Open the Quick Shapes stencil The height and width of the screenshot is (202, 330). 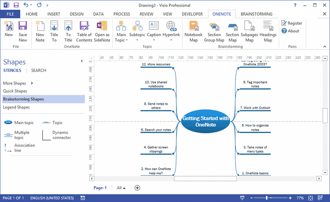15,91
